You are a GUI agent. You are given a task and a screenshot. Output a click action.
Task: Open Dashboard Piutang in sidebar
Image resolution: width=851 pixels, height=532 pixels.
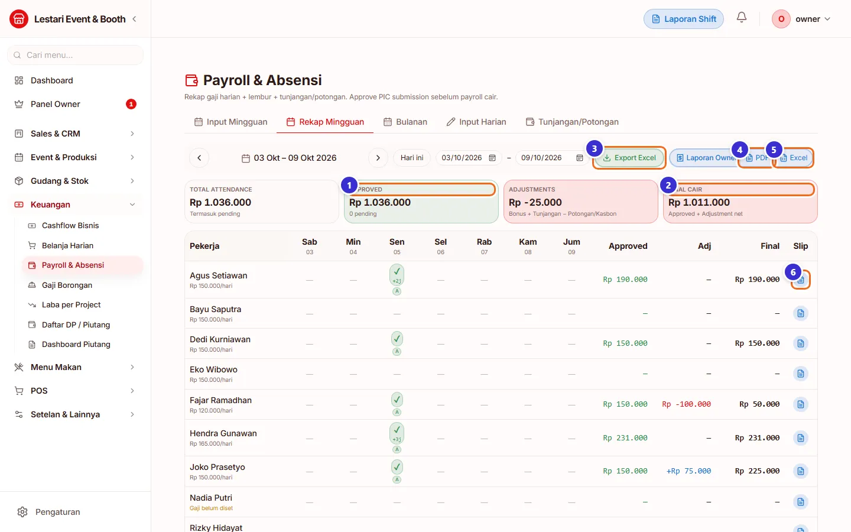[83, 344]
